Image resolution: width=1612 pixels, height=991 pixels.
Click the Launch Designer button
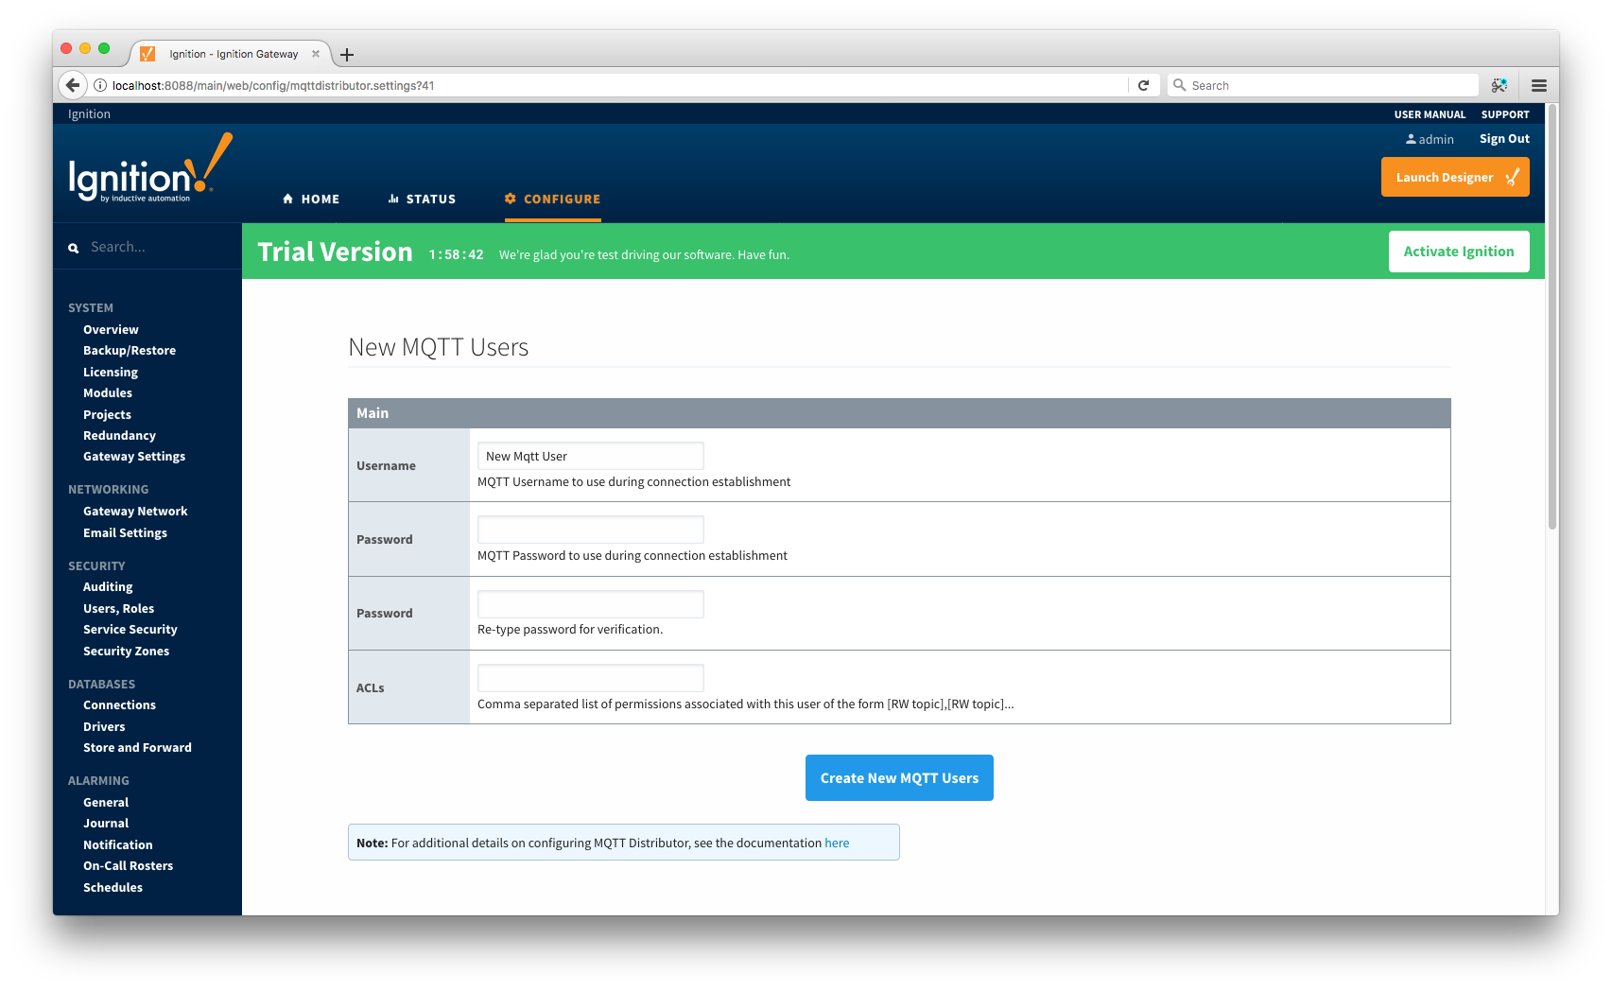click(x=1455, y=177)
